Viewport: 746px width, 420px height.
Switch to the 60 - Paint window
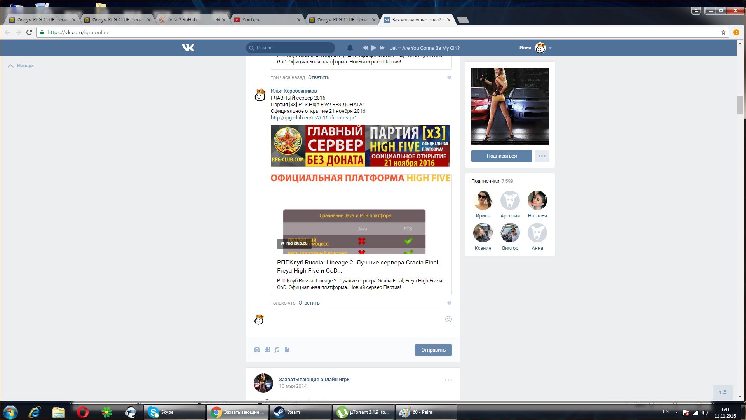[x=426, y=412]
